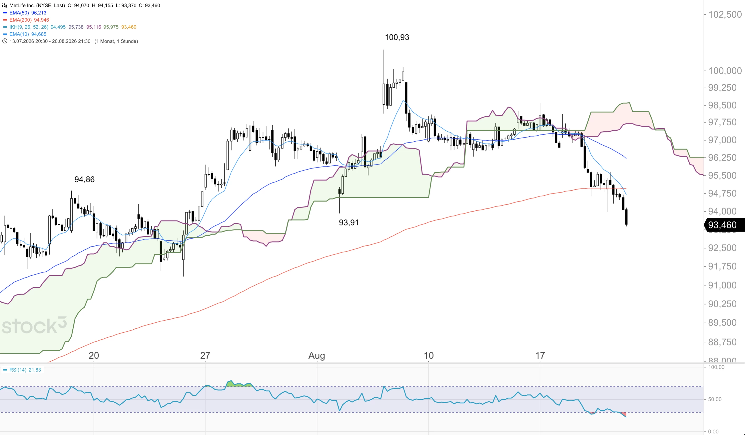
Task: Click the blue EMA(50) legend color marker
Action: (5, 13)
